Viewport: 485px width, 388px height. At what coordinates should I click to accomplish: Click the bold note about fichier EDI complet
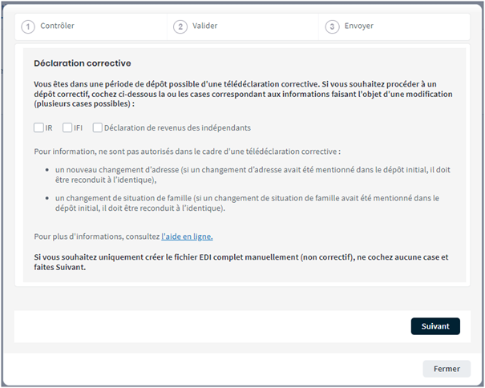point(240,262)
